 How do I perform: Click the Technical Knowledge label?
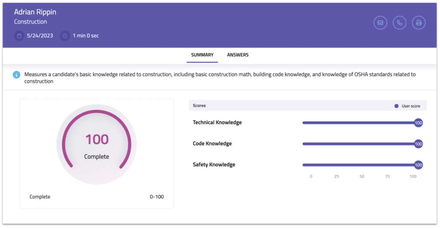click(x=217, y=122)
